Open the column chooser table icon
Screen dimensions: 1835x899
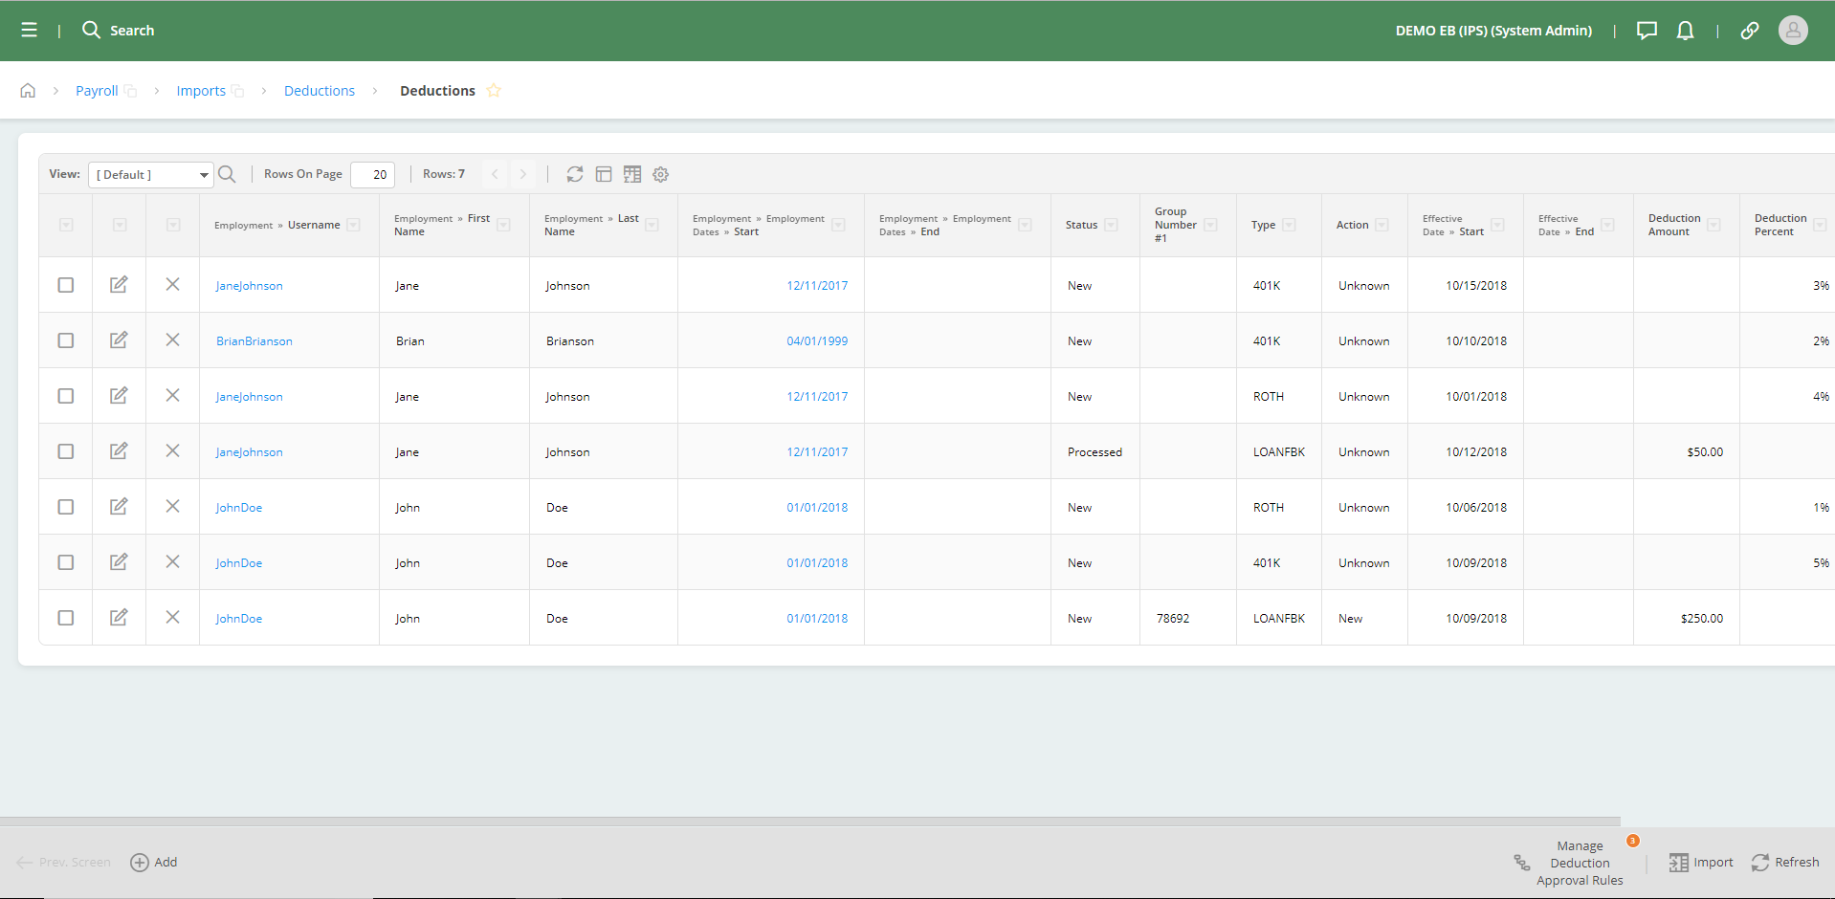coord(632,174)
